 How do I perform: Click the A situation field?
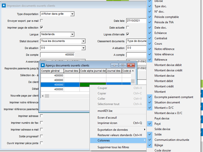tap(137, 48)
